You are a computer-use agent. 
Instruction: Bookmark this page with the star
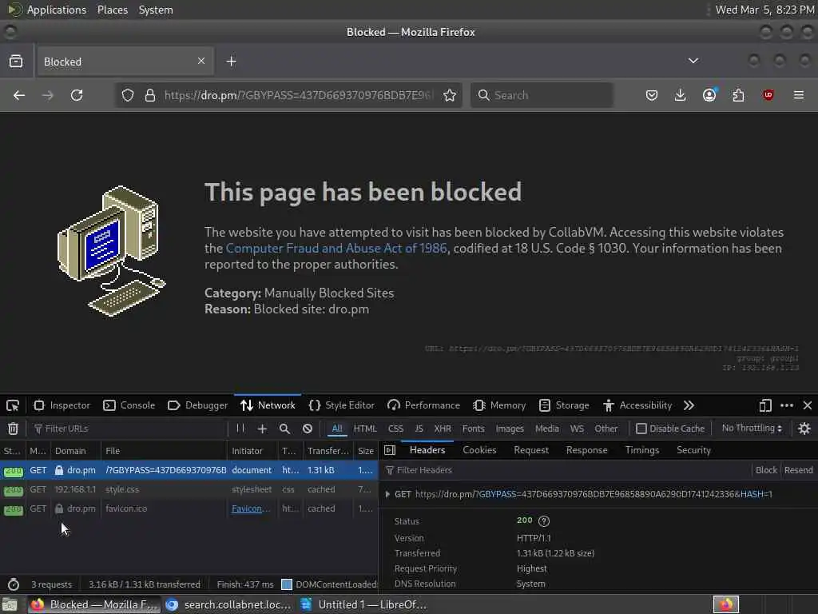450,95
